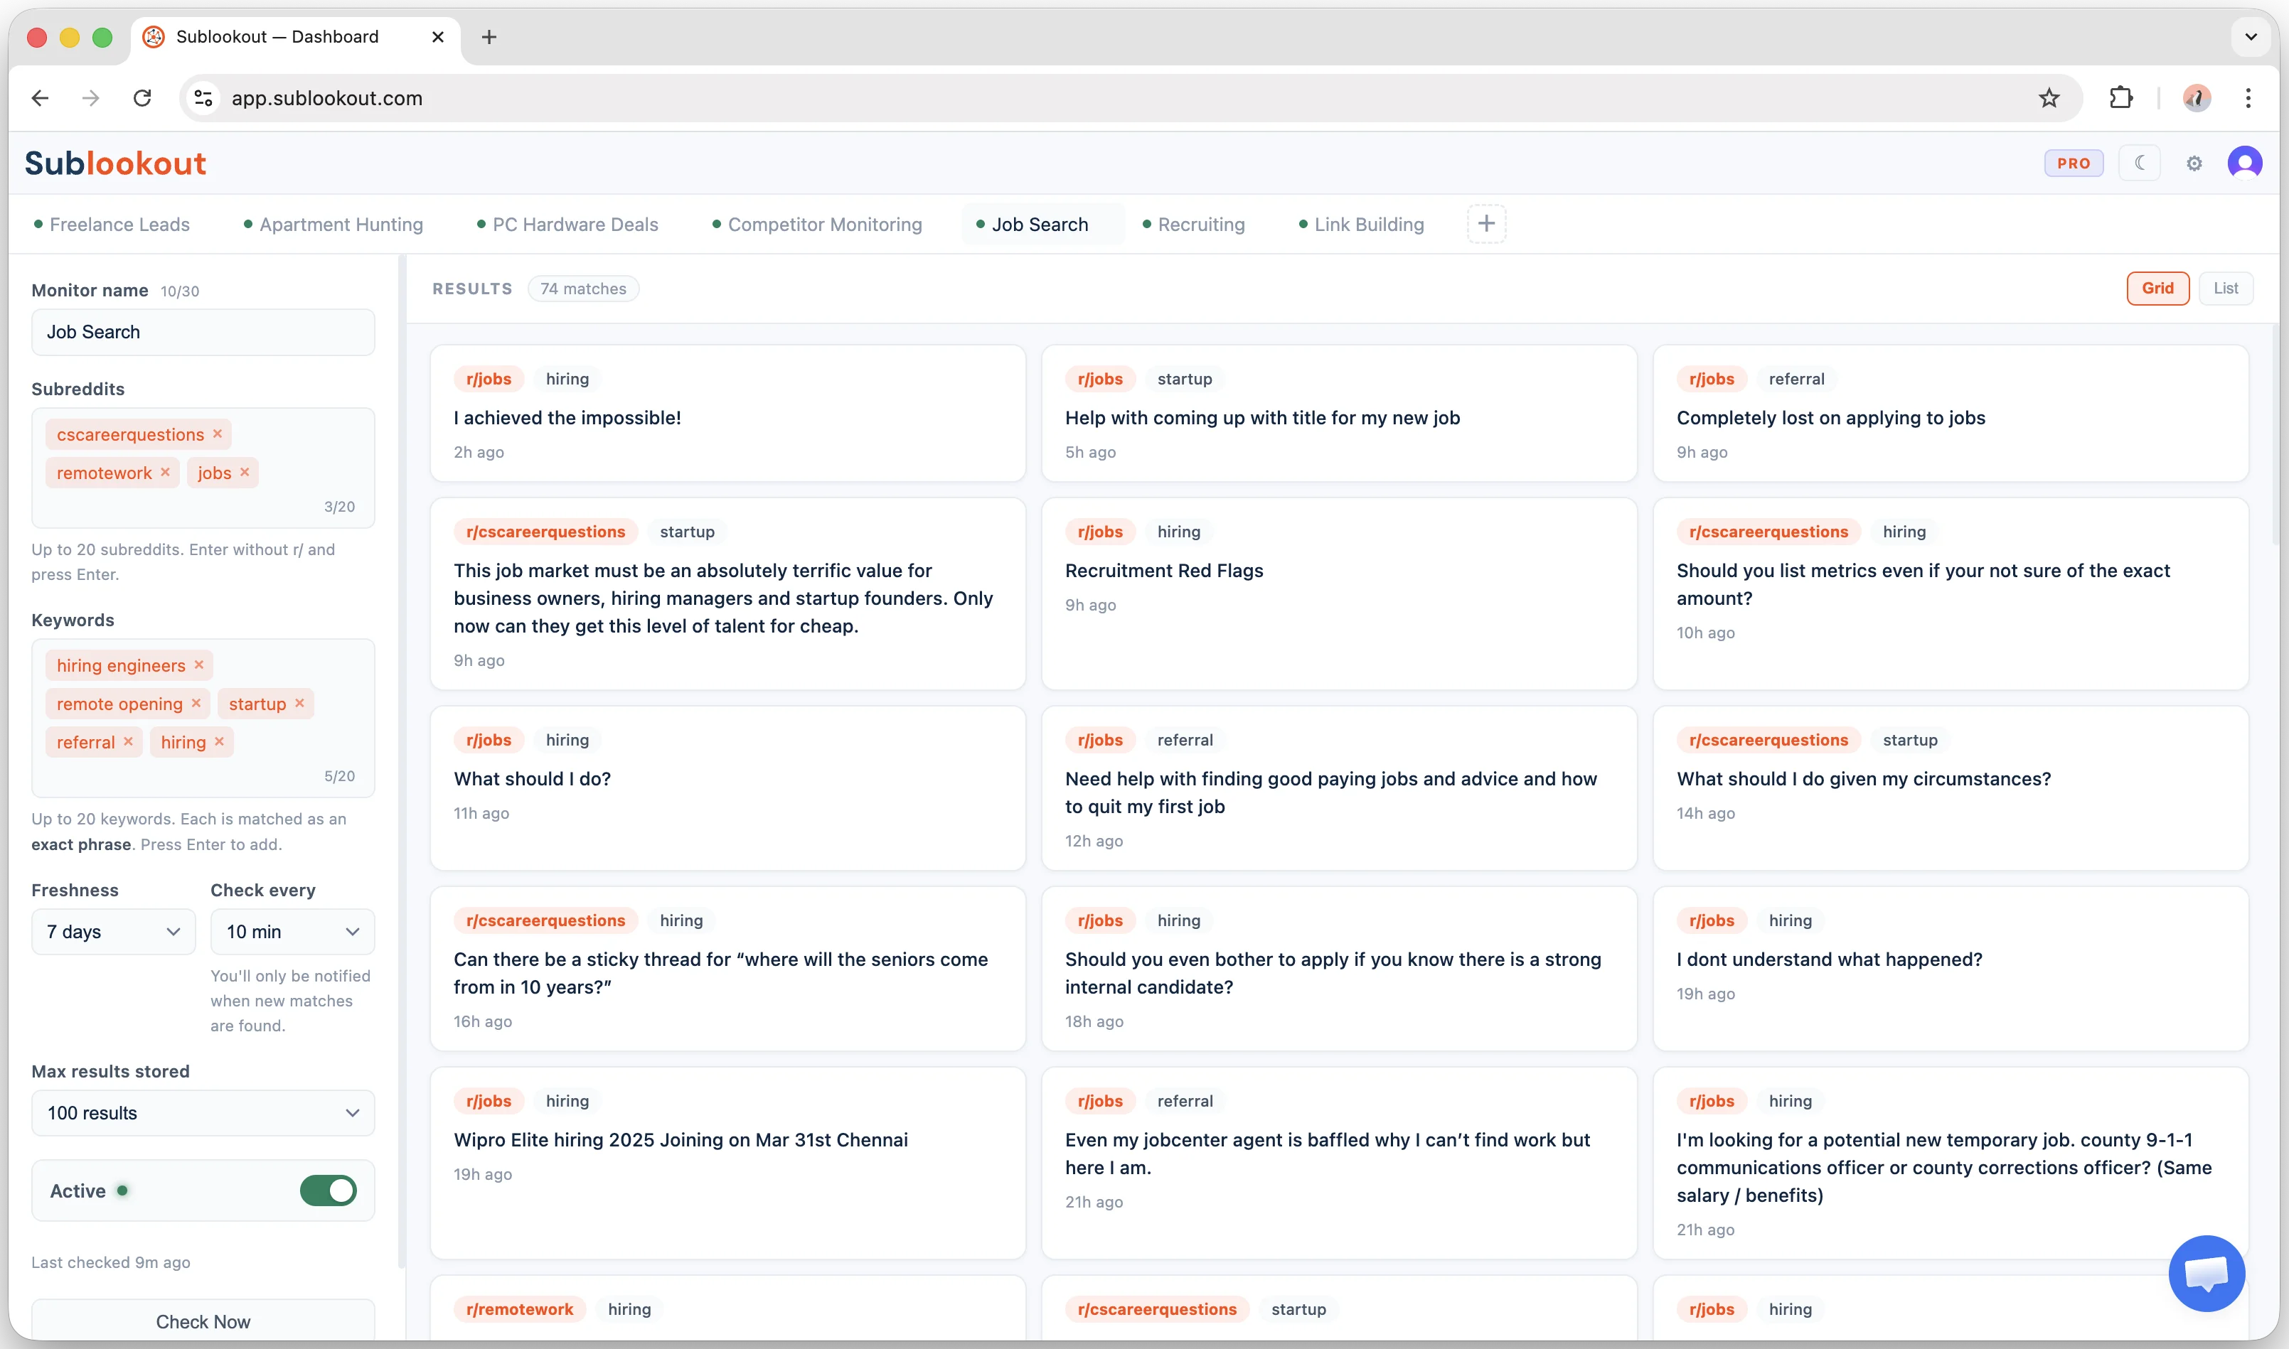Click the Sublookout logo
2289x1349 pixels.
(114, 163)
